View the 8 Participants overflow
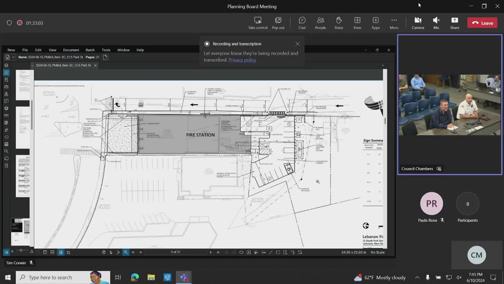Screen dimensions: 504x284 pos(467,204)
